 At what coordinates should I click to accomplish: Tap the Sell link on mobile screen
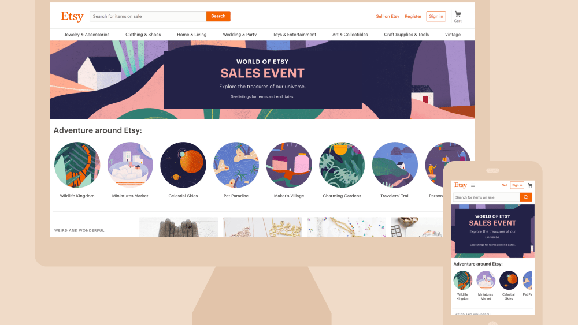[504, 185]
